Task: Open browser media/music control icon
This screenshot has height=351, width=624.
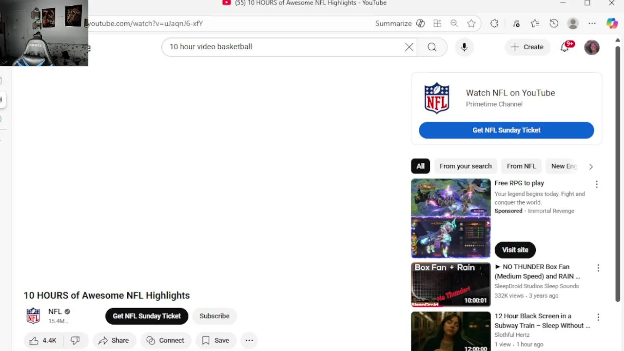Action: pyautogui.click(x=516, y=23)
